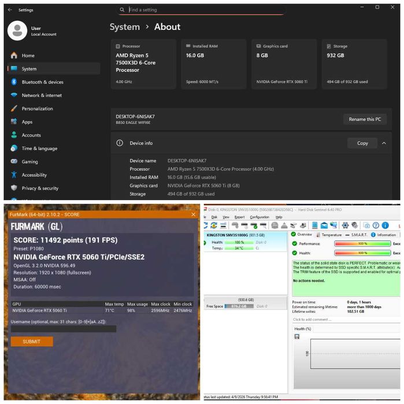Click the blue info circle icon in Hard Disk Sentinel toolbar
404x404 pixels.
(385, 225)
